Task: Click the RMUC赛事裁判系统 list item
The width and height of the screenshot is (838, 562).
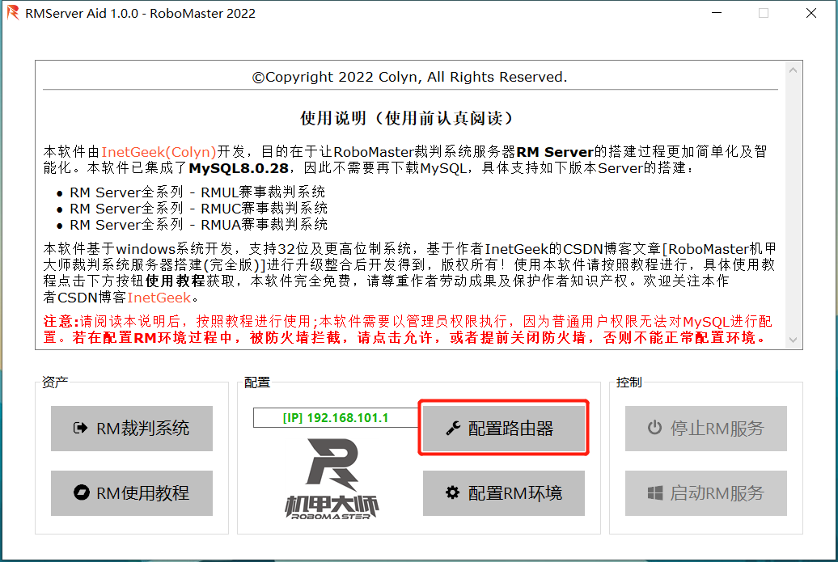Action: (198, 209)
